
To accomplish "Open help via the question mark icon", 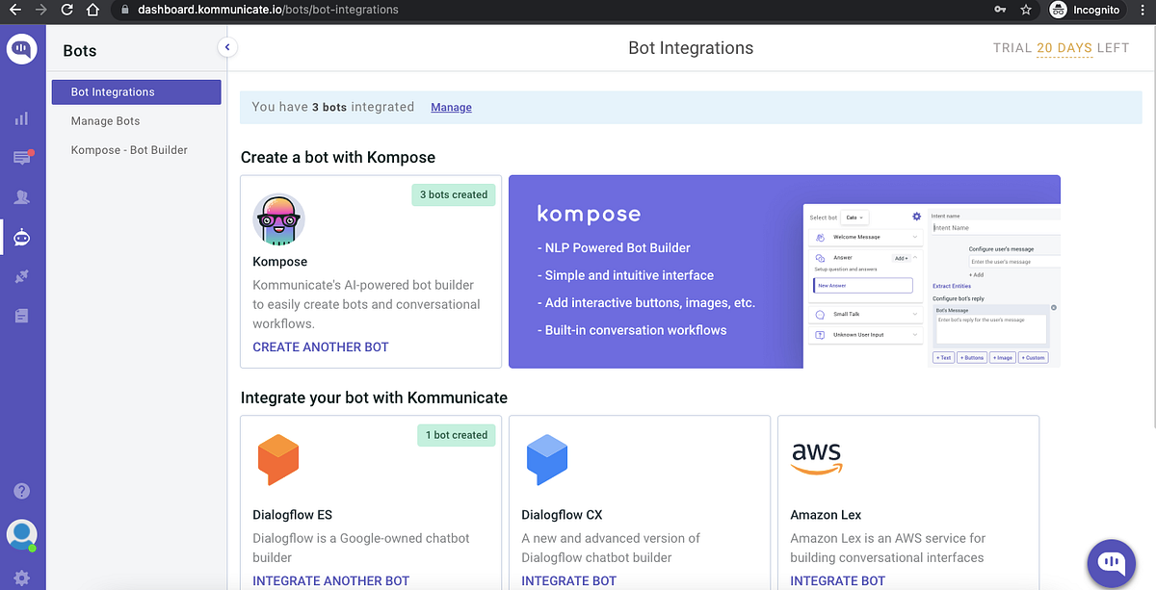I will (x=21, y=491).
